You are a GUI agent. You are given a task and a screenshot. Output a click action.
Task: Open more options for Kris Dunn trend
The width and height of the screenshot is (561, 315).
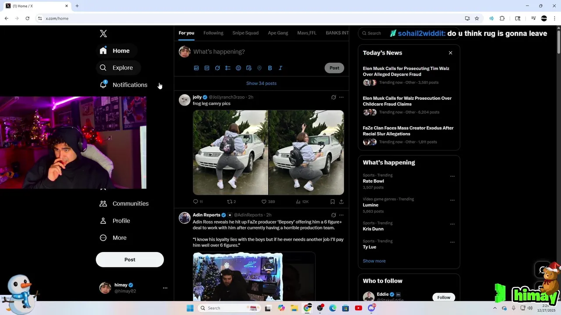(452, 224)
